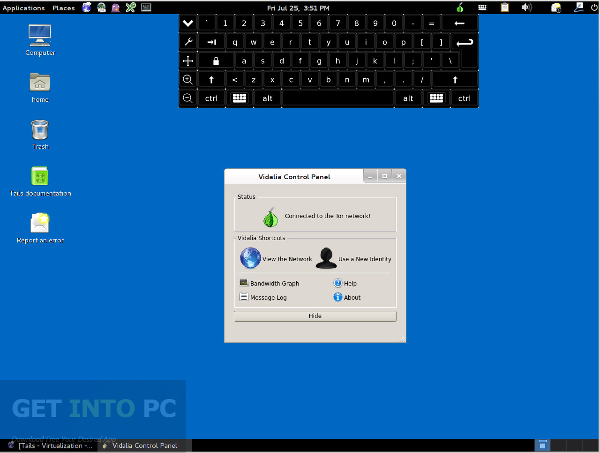Request a new Tor identity
Image resolution: width=600 pixels, height=453 pixels.
[353, 258]
